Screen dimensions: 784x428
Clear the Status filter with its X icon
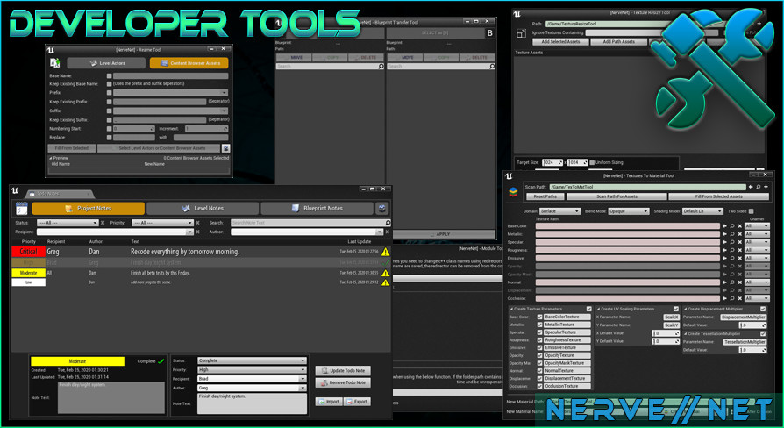click(x=103, y=223)
